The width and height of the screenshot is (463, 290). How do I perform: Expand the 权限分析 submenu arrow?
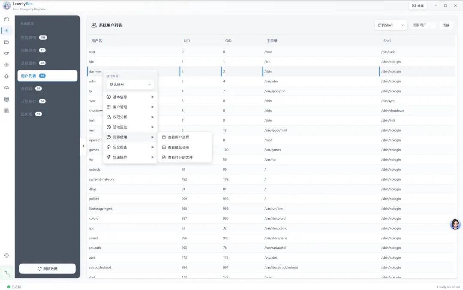[x=153, y=117]
